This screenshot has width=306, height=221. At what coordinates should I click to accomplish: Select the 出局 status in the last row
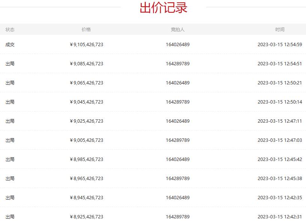coord(10,216)
